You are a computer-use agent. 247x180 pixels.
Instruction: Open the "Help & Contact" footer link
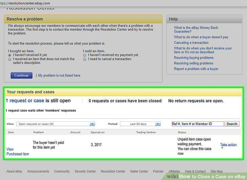(x=195, y=171)
